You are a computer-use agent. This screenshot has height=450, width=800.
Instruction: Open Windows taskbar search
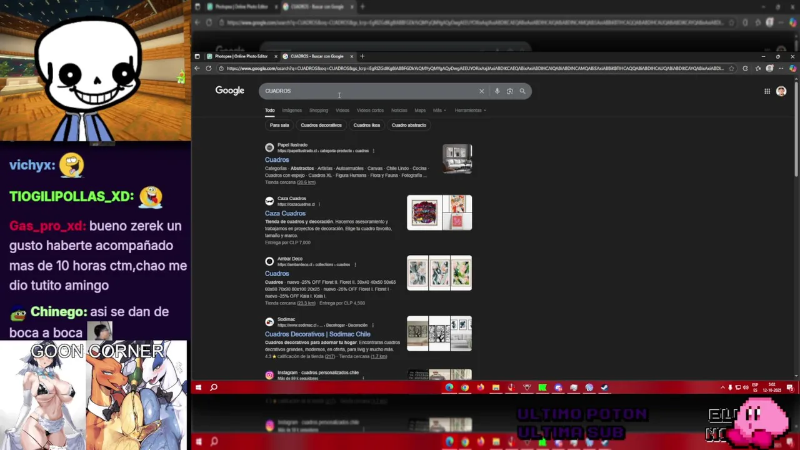tap(214, 387)
